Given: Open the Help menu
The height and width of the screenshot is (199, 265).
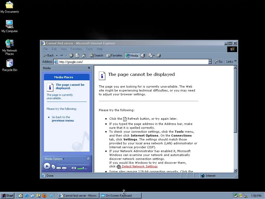Looking at the screenshot, I should click(x=100, y=49).
